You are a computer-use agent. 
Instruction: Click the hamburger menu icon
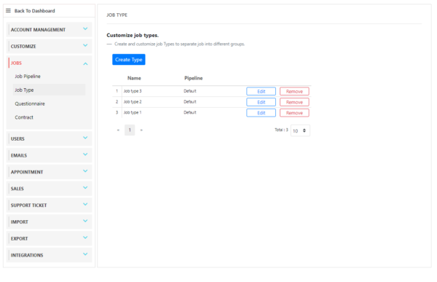pyautogui.click(x=8, y=11)
